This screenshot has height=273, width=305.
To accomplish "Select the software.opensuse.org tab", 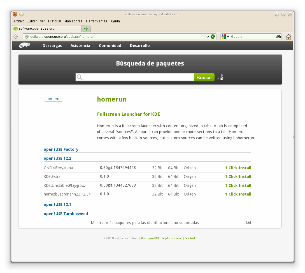I will click(47, 29).
